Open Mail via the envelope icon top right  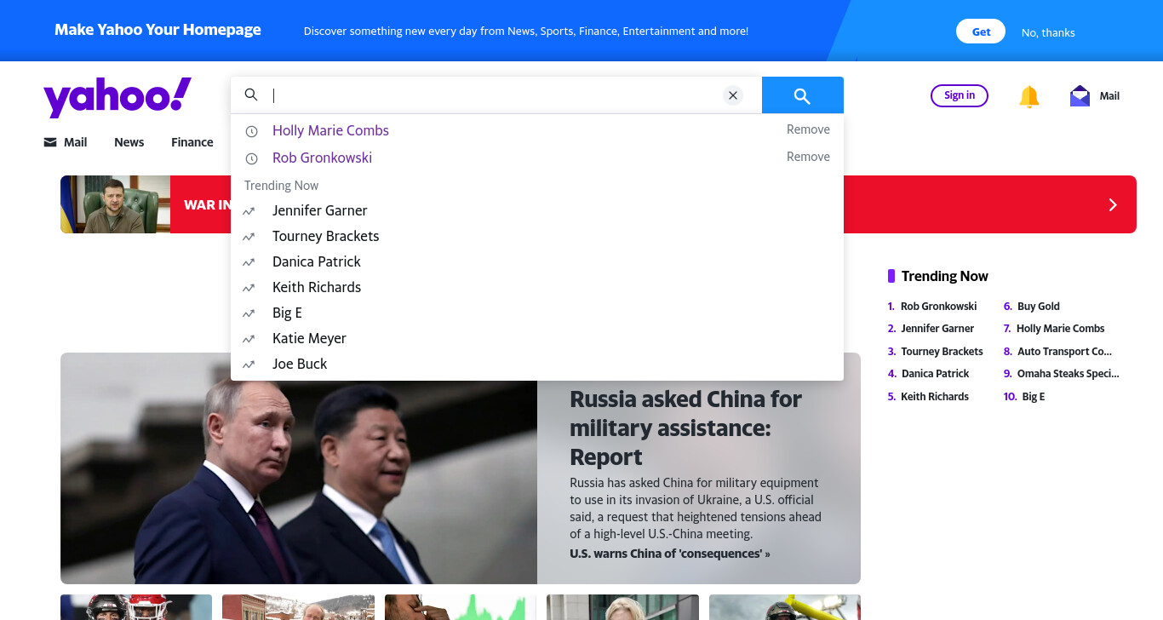pos(1080,95)
